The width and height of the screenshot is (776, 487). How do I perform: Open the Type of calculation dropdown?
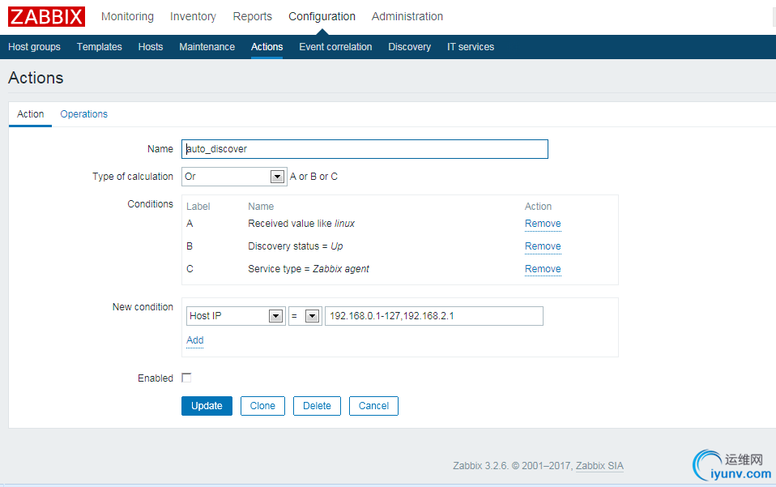(234, 177)
